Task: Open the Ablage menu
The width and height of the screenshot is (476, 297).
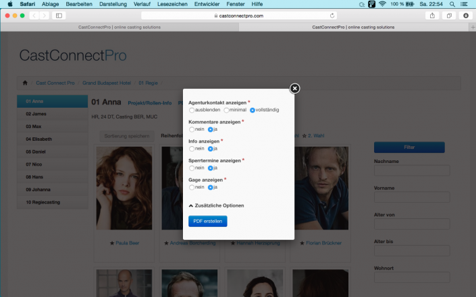Action: [x=51, y=4]
